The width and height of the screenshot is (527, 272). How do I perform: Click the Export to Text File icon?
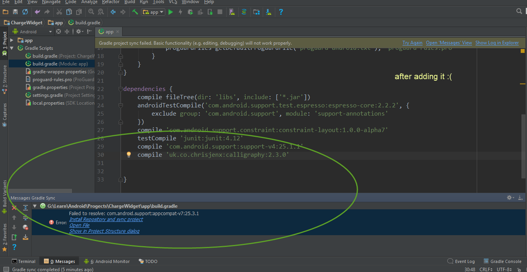(14, 237)
